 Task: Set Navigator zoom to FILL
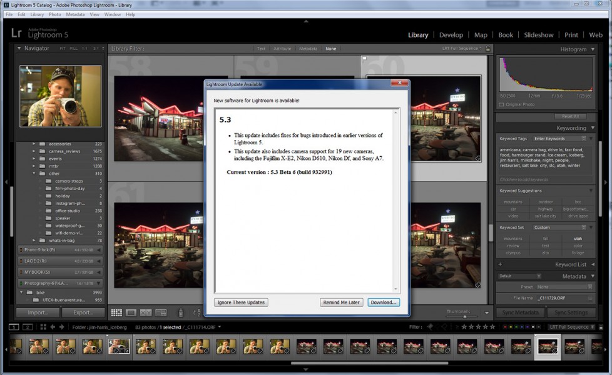tap(73, 48)
